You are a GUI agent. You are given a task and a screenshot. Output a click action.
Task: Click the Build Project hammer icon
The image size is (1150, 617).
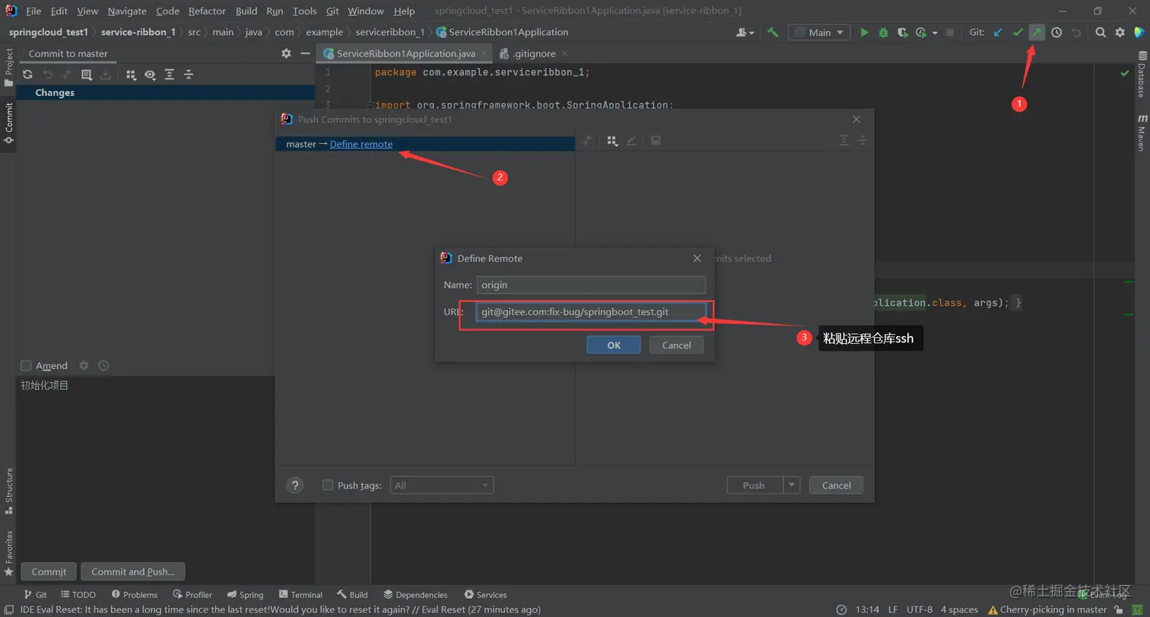coord(773,33)
